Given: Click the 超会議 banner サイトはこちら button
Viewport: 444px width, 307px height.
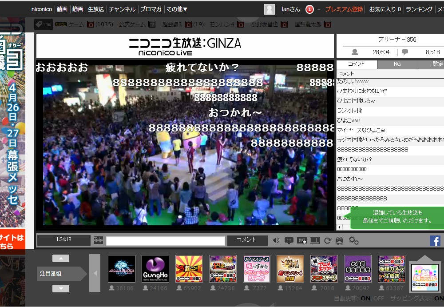Looking at the screenshot, I should click(12, 241).
